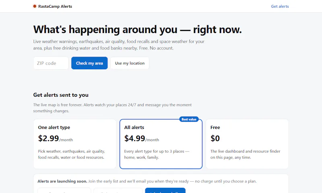
Task: Click the Best value badge
Action: click(189, 119)
